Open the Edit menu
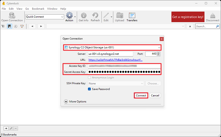Viewport: 221px width, 137px height. pyautogui.click(x=11, y=9)
